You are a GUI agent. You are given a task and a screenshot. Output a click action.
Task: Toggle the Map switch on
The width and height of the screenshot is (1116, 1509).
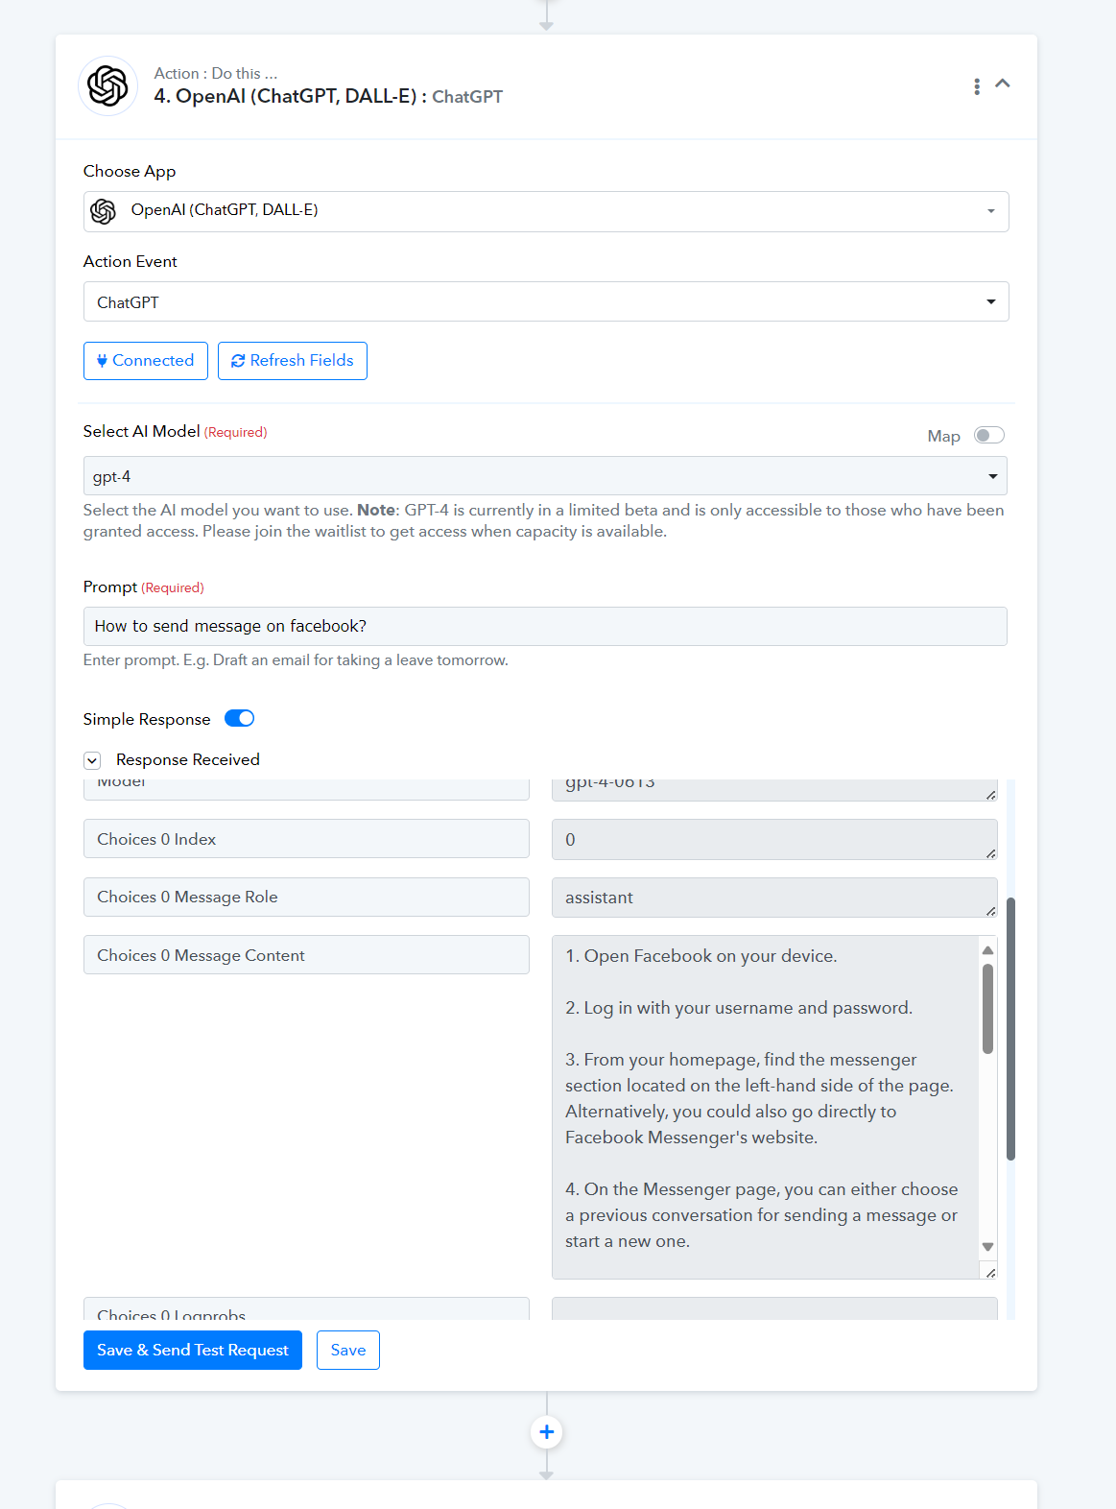click(x=989, y=436)
